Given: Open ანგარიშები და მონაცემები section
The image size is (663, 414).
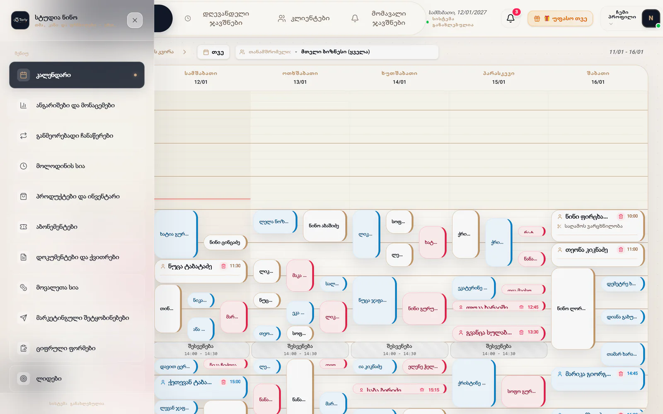Looking at the screenshot, I should point(77,105).
